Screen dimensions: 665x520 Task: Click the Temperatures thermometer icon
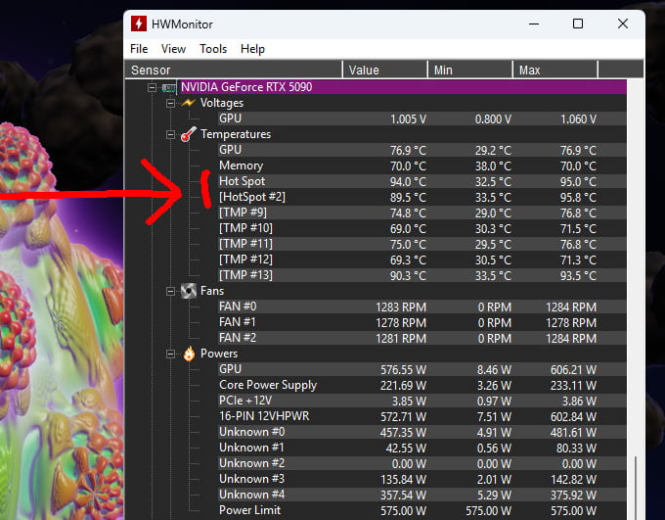click(189, 135)
